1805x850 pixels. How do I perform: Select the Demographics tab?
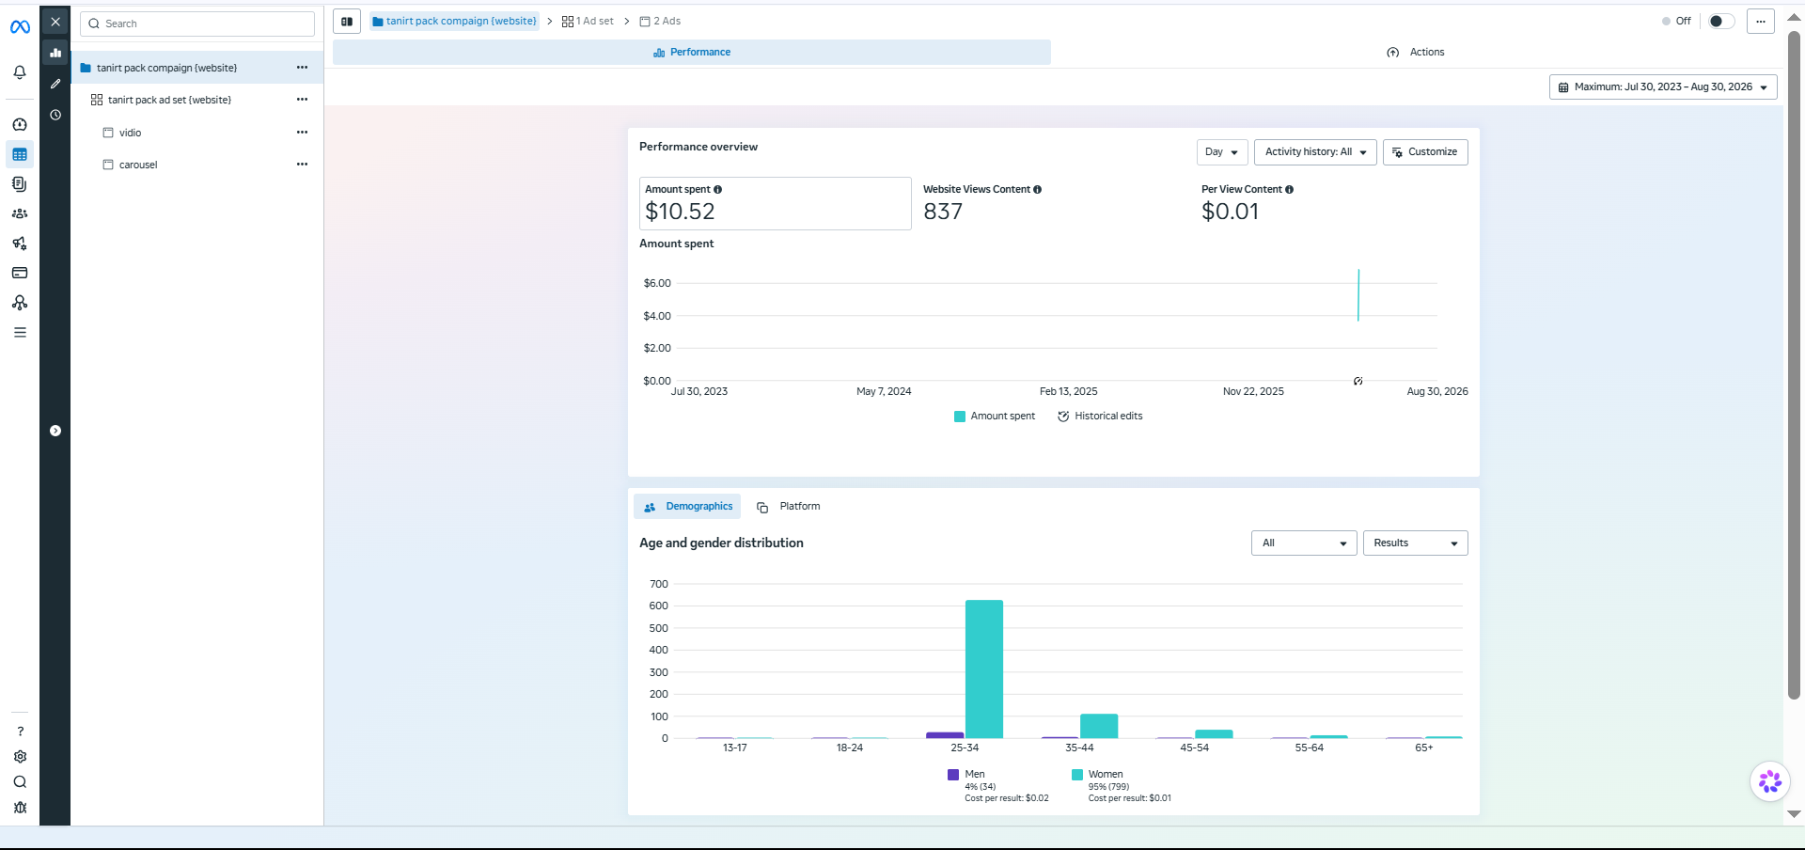tap(687, 507)
